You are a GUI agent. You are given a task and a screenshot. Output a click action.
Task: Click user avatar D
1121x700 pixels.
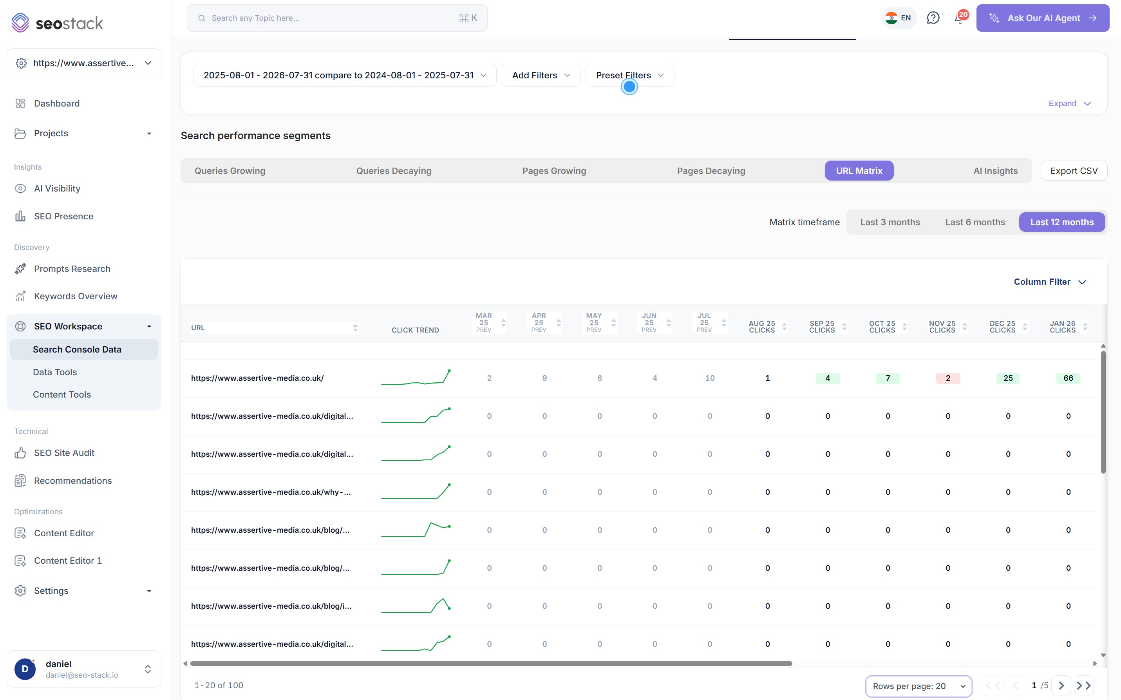click(x=25, y=669)
